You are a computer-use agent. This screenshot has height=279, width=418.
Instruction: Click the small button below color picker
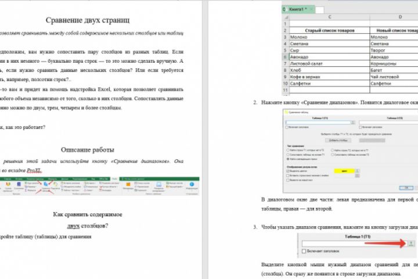357,176
